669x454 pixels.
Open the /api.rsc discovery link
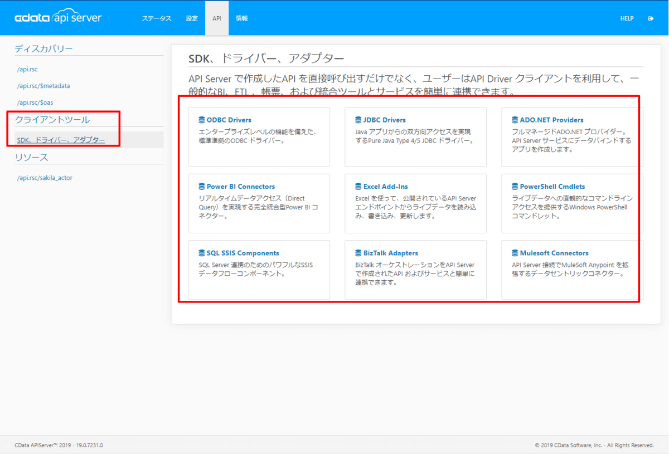pyautogui.click(x=27, y=70)
